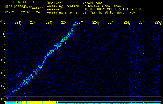Click the 1.0 frequency axis tick
The image size is (163, 104).
tap(2, 47)
